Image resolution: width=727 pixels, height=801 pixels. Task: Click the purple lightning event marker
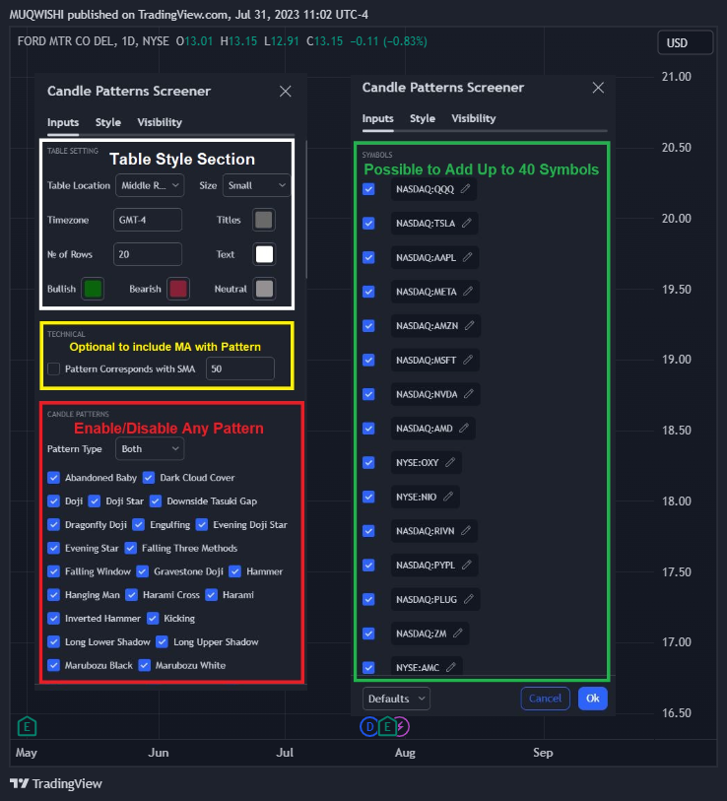[x=403, y=726]
